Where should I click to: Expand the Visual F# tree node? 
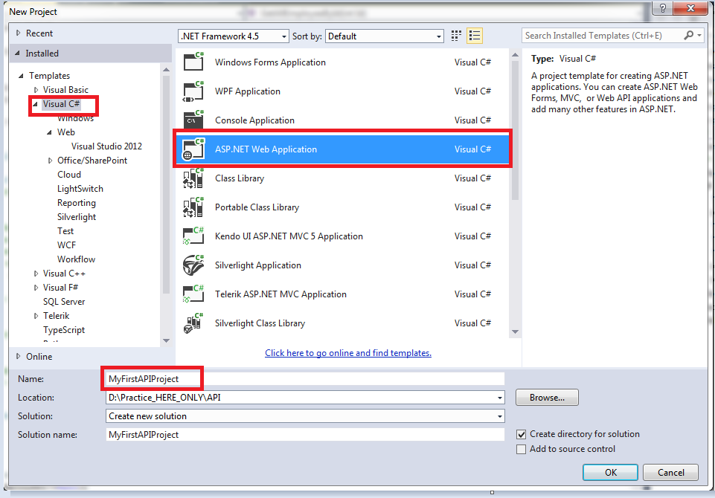tap(36, 288)
